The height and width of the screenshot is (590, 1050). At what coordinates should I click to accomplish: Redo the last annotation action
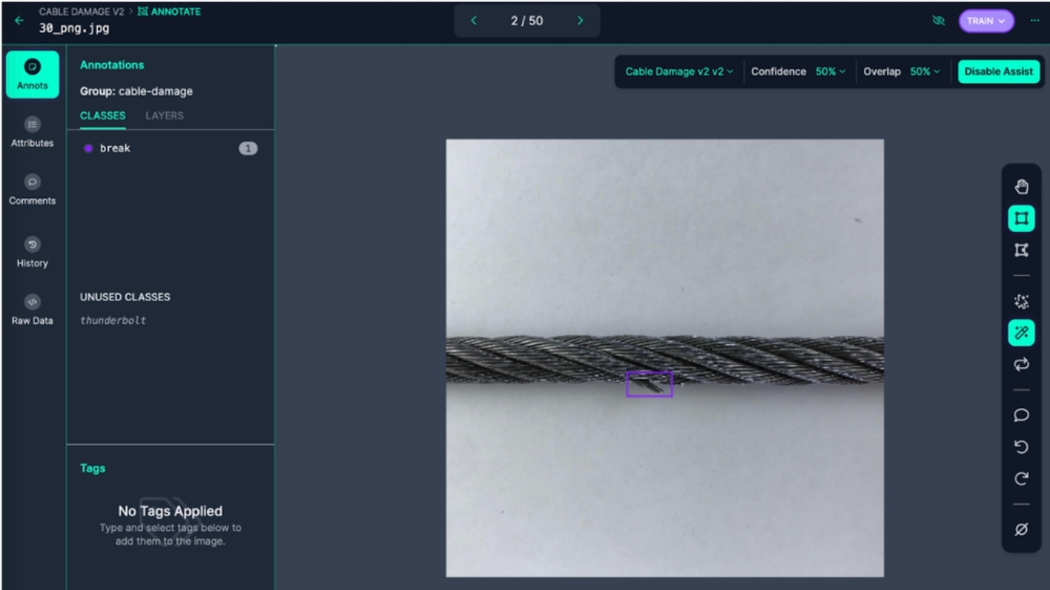(x=1021, y=479)
